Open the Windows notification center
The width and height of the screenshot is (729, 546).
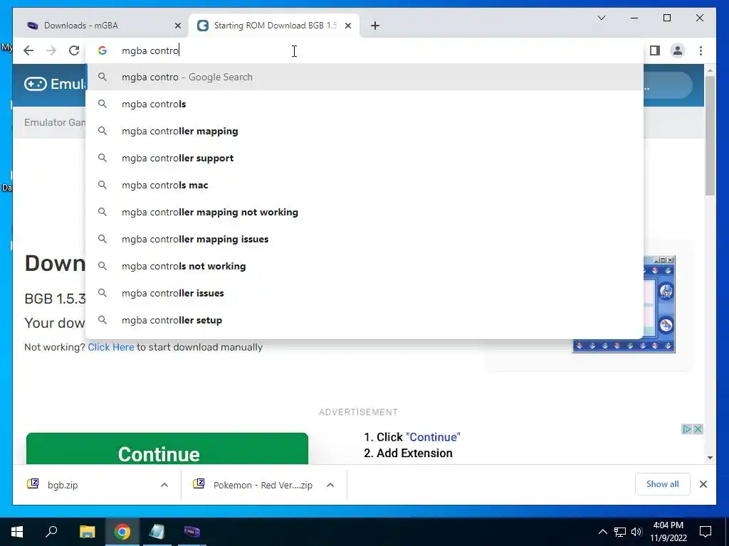[706, 532]
